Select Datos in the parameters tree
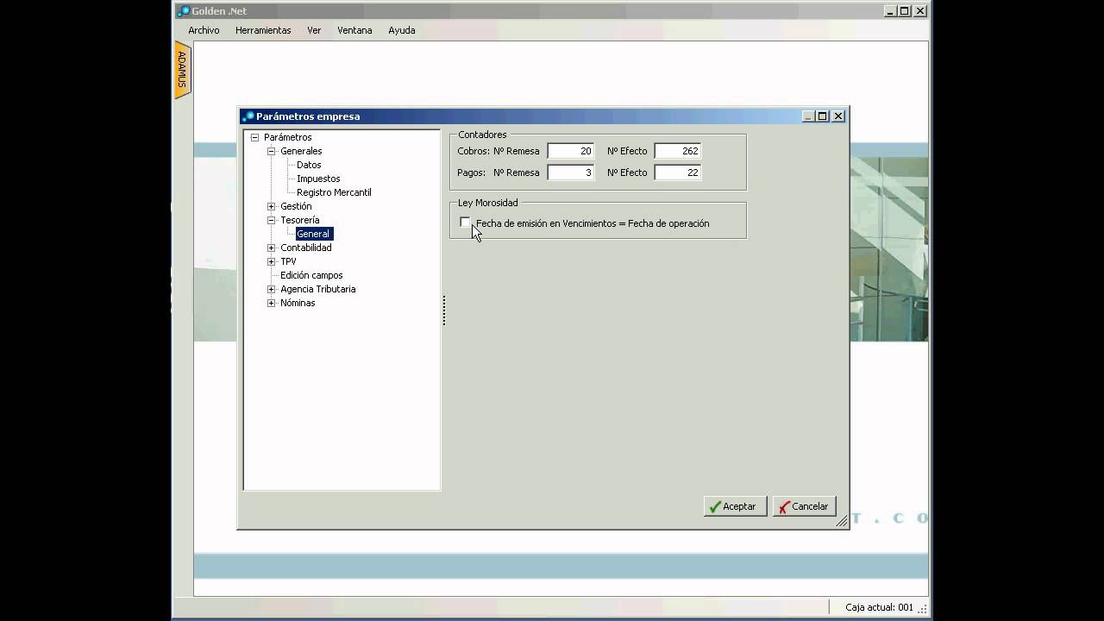Viewport: 1104px width, 621px height. pos(309,165)
